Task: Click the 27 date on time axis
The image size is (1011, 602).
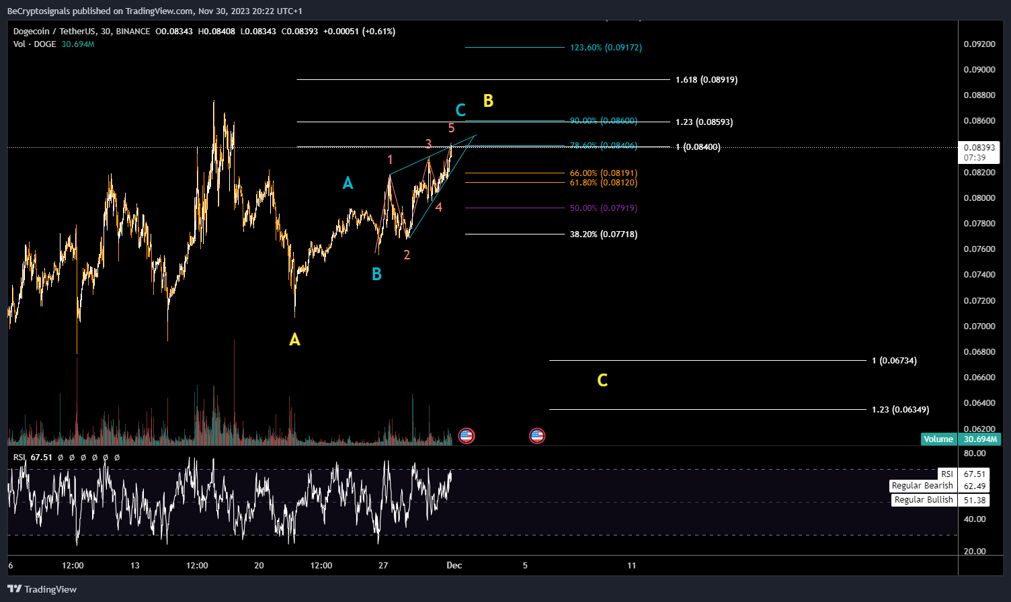Action: (383, 565)
